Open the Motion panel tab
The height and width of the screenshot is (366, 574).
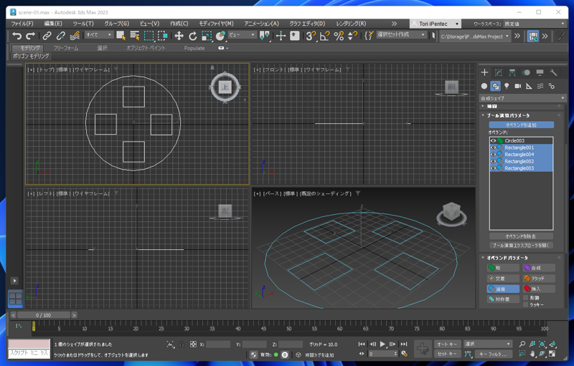tap(526, 72)
